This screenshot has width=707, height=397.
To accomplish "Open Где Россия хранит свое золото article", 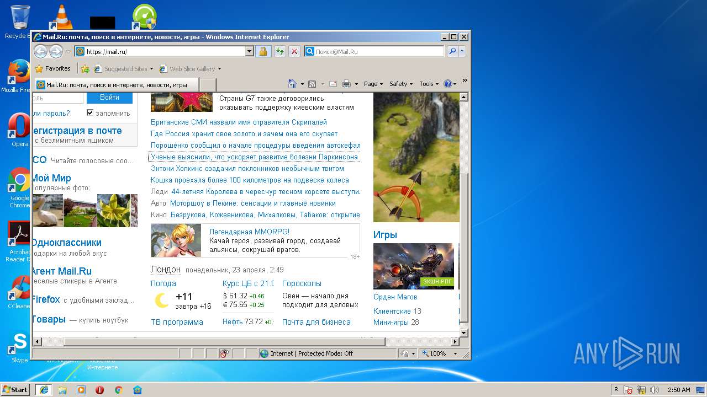I will click(x=244, y=133).
